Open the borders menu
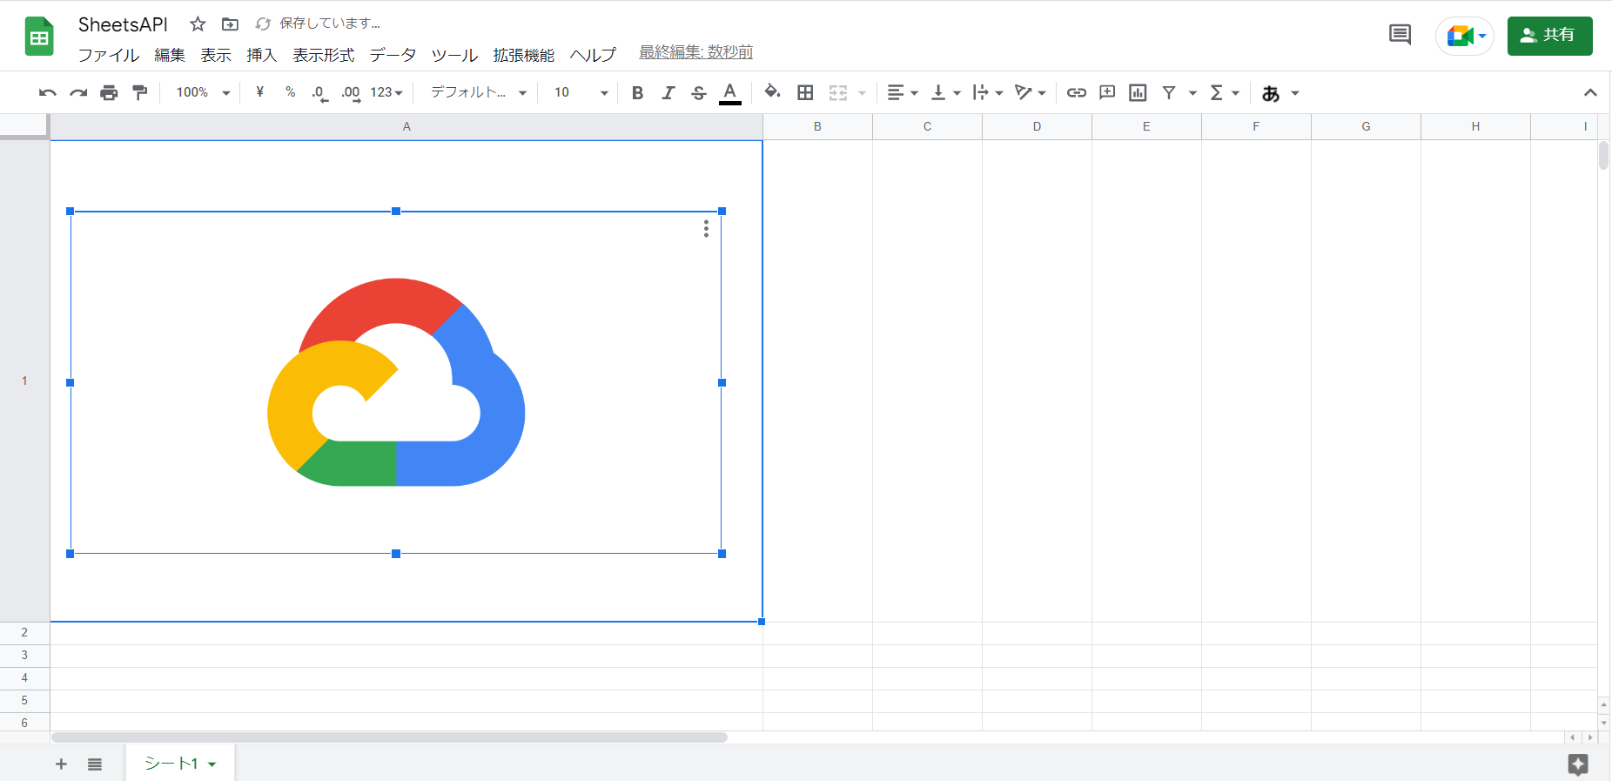Image resolution: width=1612 pixels, height=781 pixels. 805,92
